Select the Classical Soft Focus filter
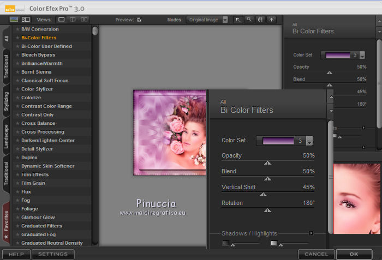 click(45, 81)
